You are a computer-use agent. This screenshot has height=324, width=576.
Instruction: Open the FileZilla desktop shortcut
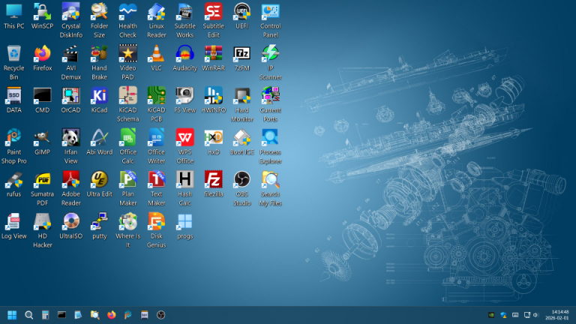pyautogui.click(x=213, y=180)
